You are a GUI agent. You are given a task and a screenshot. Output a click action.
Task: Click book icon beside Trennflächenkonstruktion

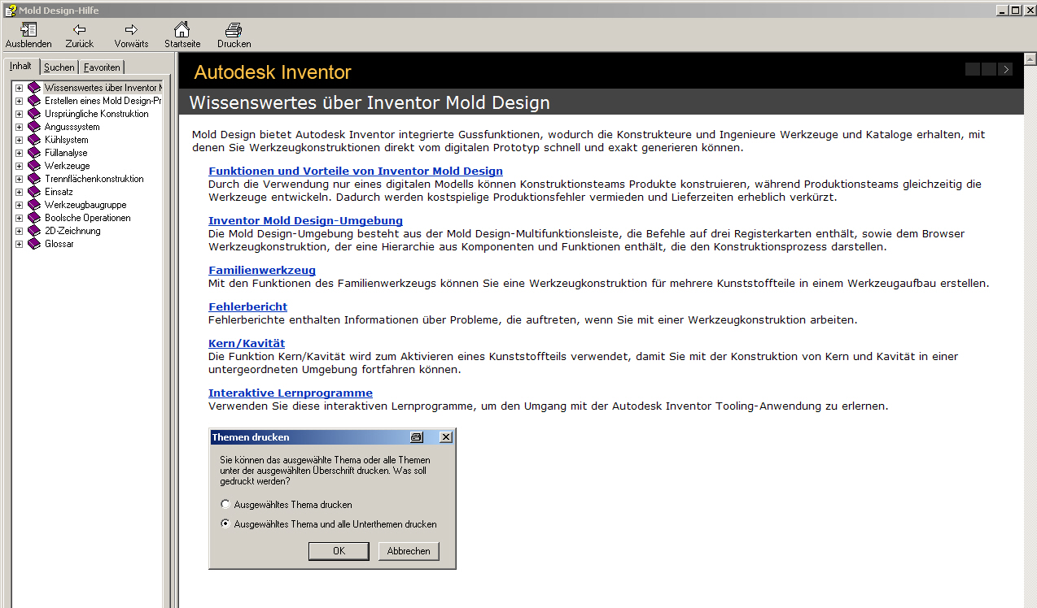(x=33, y=179)
